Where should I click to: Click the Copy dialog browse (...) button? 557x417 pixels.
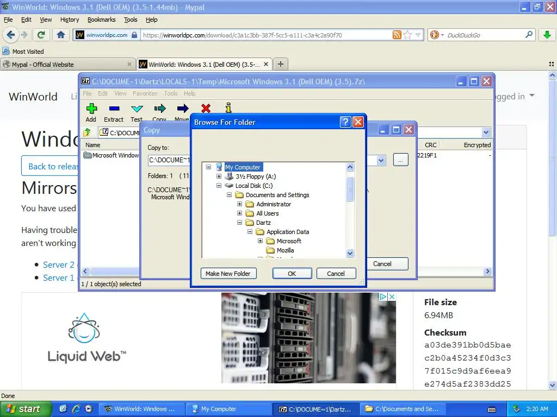click(x=400, y=160)
